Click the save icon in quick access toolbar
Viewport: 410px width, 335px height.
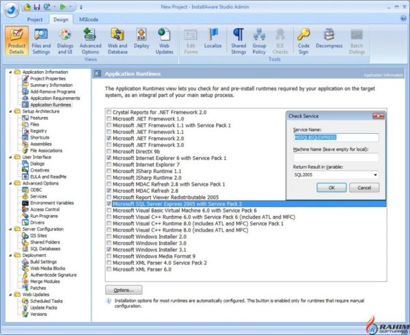click(37, 7)
